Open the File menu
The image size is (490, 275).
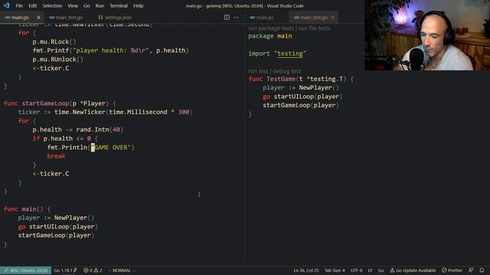(19, 5)
